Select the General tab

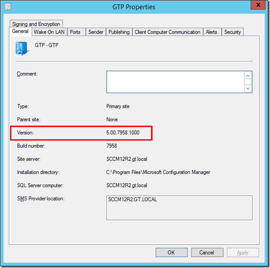pos(21,32)
